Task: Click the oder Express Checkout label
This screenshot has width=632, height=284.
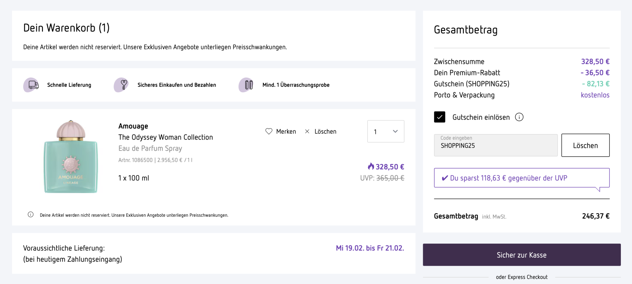Action: pyautogui.click(x=522, y=277)
